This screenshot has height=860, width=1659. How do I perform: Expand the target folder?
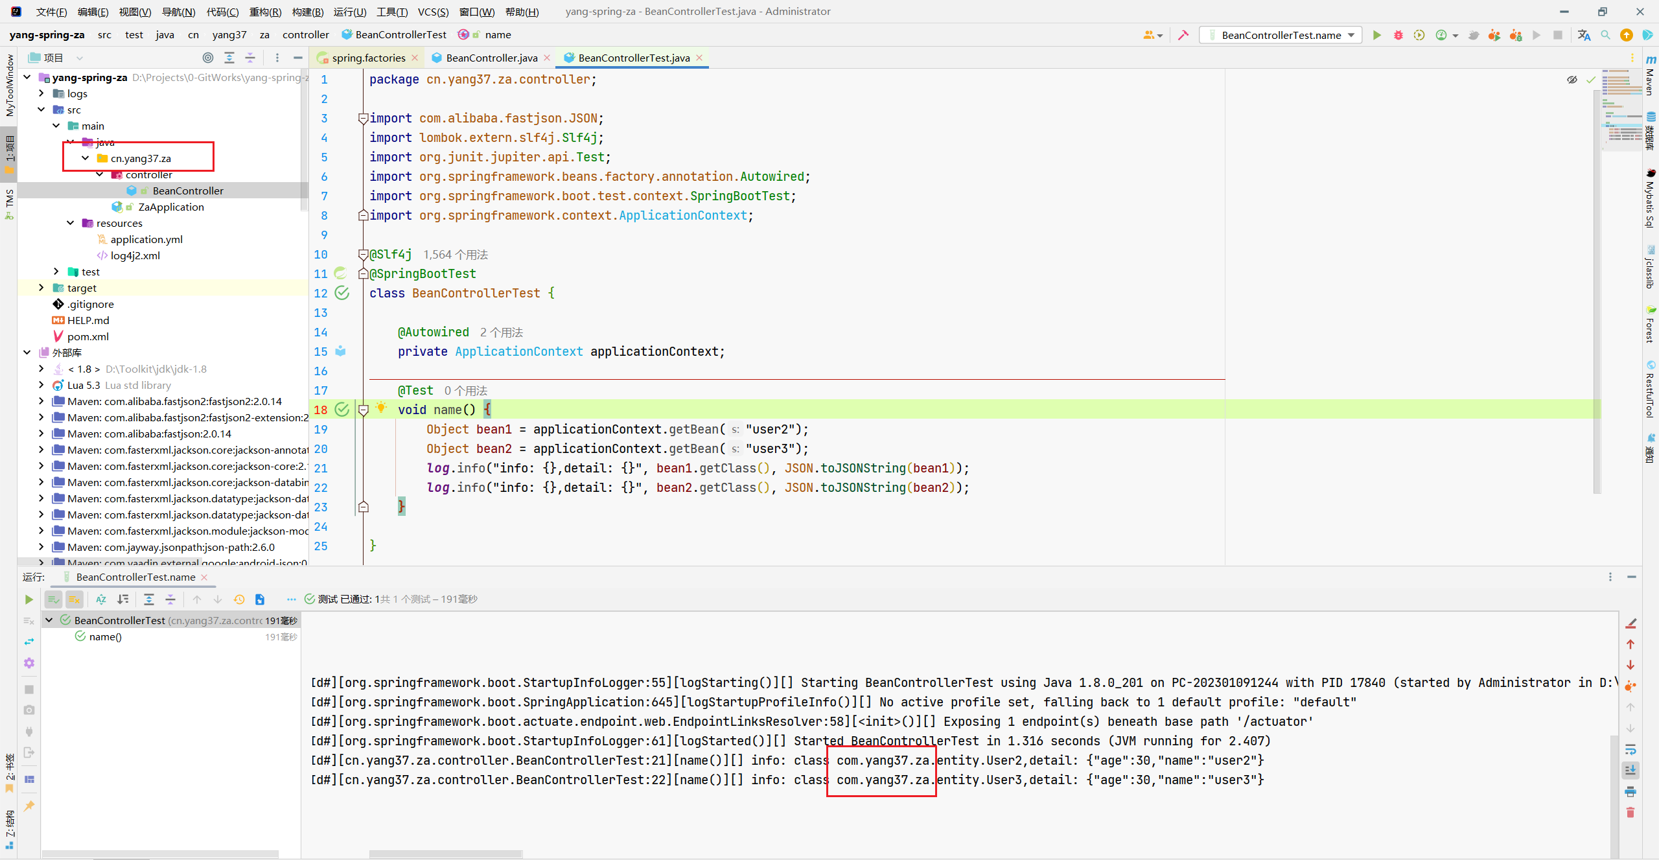point(41,288)
